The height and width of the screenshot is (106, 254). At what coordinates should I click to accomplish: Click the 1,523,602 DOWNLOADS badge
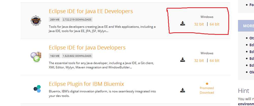point(77,56)
